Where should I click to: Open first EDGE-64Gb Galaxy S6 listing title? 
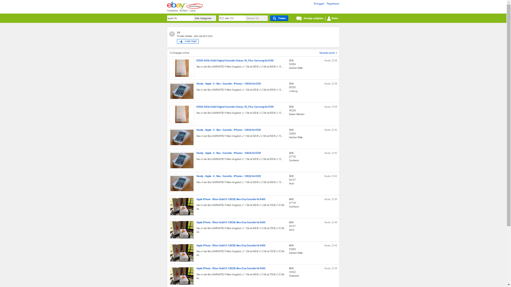[x=235, y=61]
